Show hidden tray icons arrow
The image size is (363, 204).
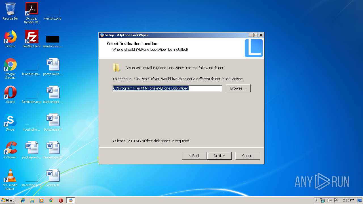pyautogui.click(x=316, y=200)
